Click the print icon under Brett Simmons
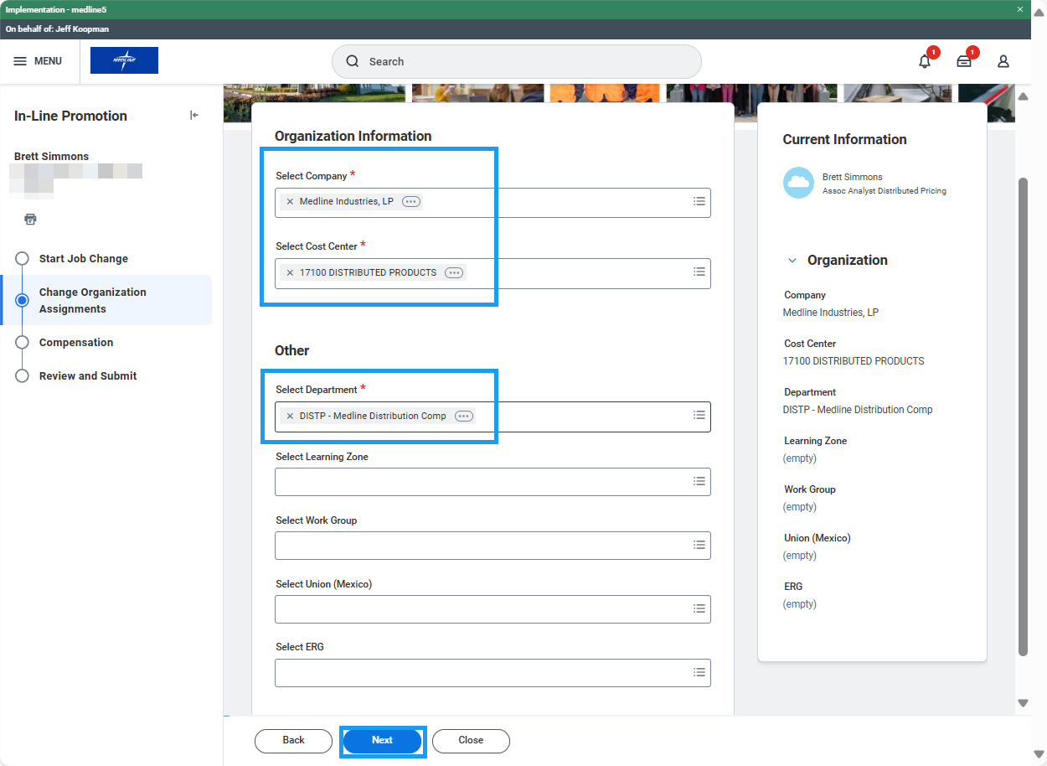 click(x=31, y=220)
